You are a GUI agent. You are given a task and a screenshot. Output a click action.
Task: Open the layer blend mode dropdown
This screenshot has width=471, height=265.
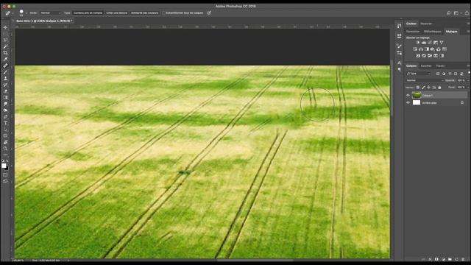pos(425,80)
